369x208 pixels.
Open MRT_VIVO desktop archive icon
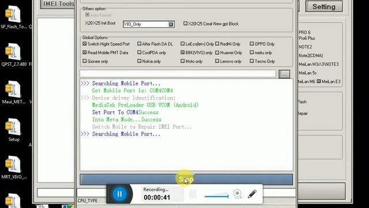click(14, 168)
